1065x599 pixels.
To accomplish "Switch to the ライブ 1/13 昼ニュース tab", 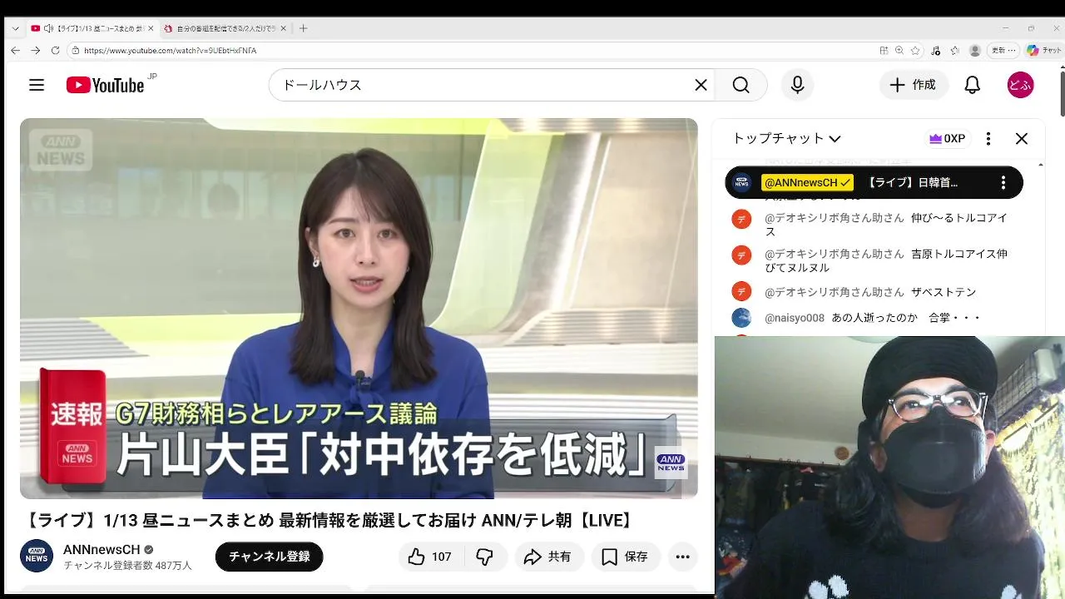I will pyautogui.click(x=92, y=28).
